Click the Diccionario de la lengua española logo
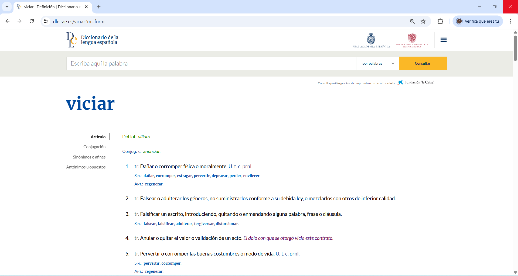 tap(93, 40)
